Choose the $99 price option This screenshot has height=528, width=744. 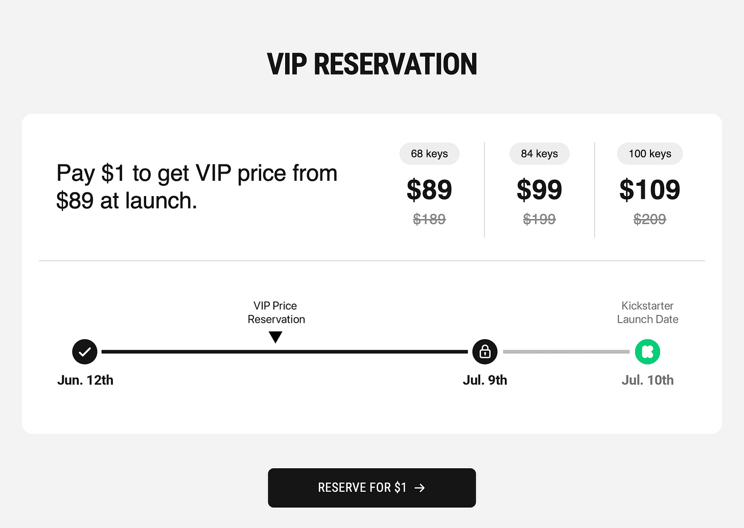tap(539, 189)
